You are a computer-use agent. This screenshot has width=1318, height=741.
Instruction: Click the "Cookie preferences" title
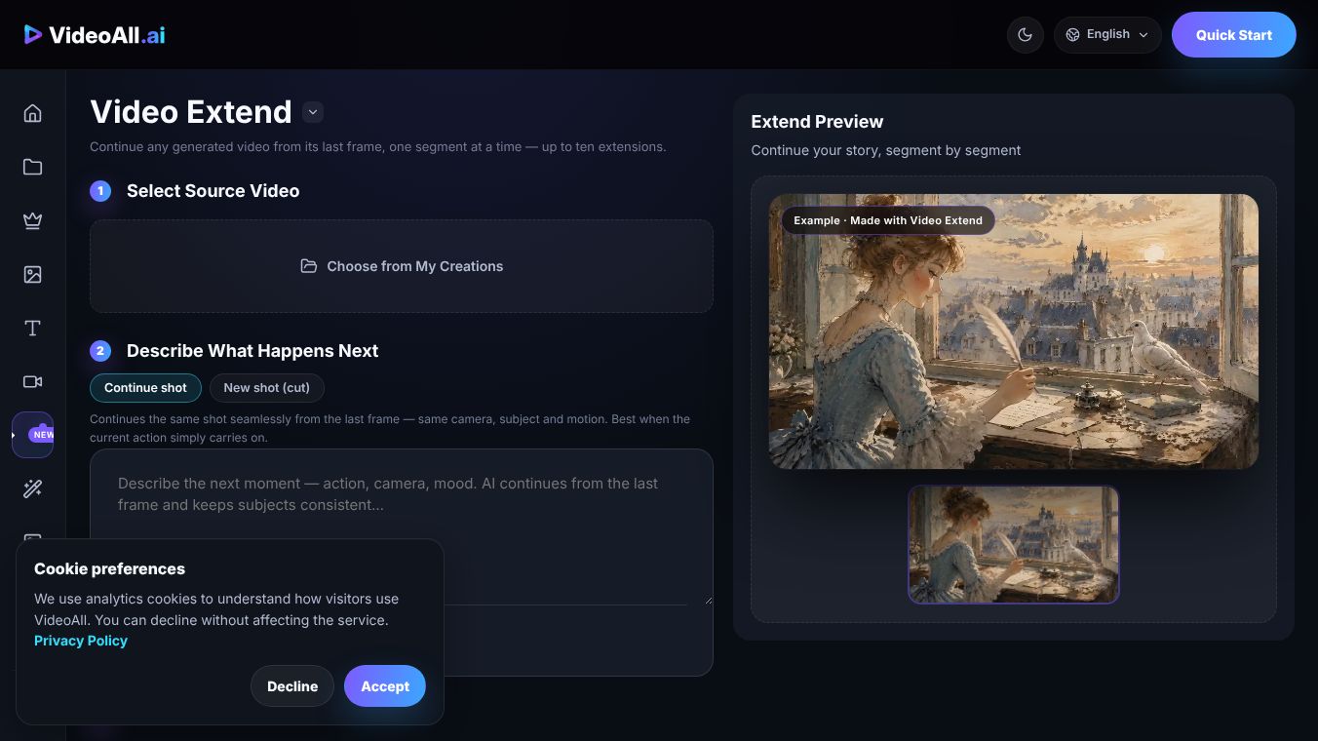(109, 569)
